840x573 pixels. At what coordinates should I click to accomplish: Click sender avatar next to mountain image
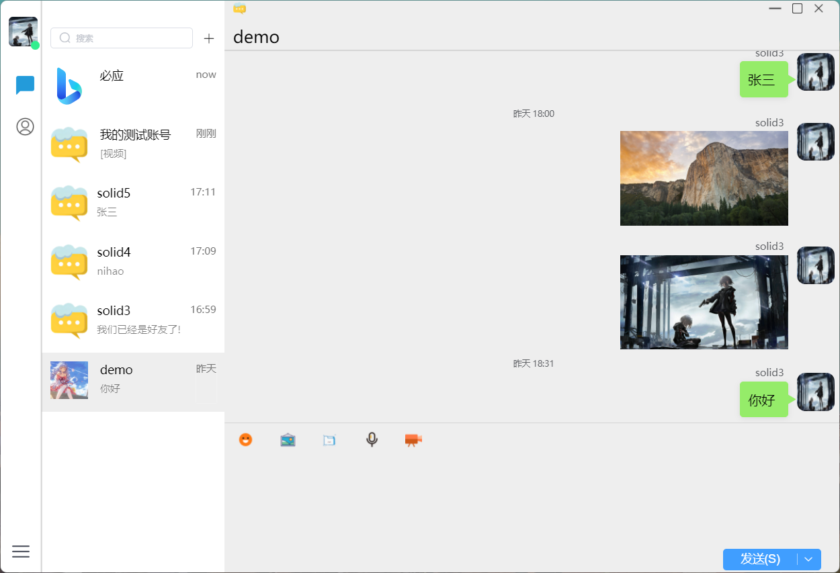816,142
